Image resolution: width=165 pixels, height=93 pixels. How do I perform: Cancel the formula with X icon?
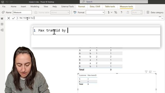pyautogui.click(x=9, y=18)
